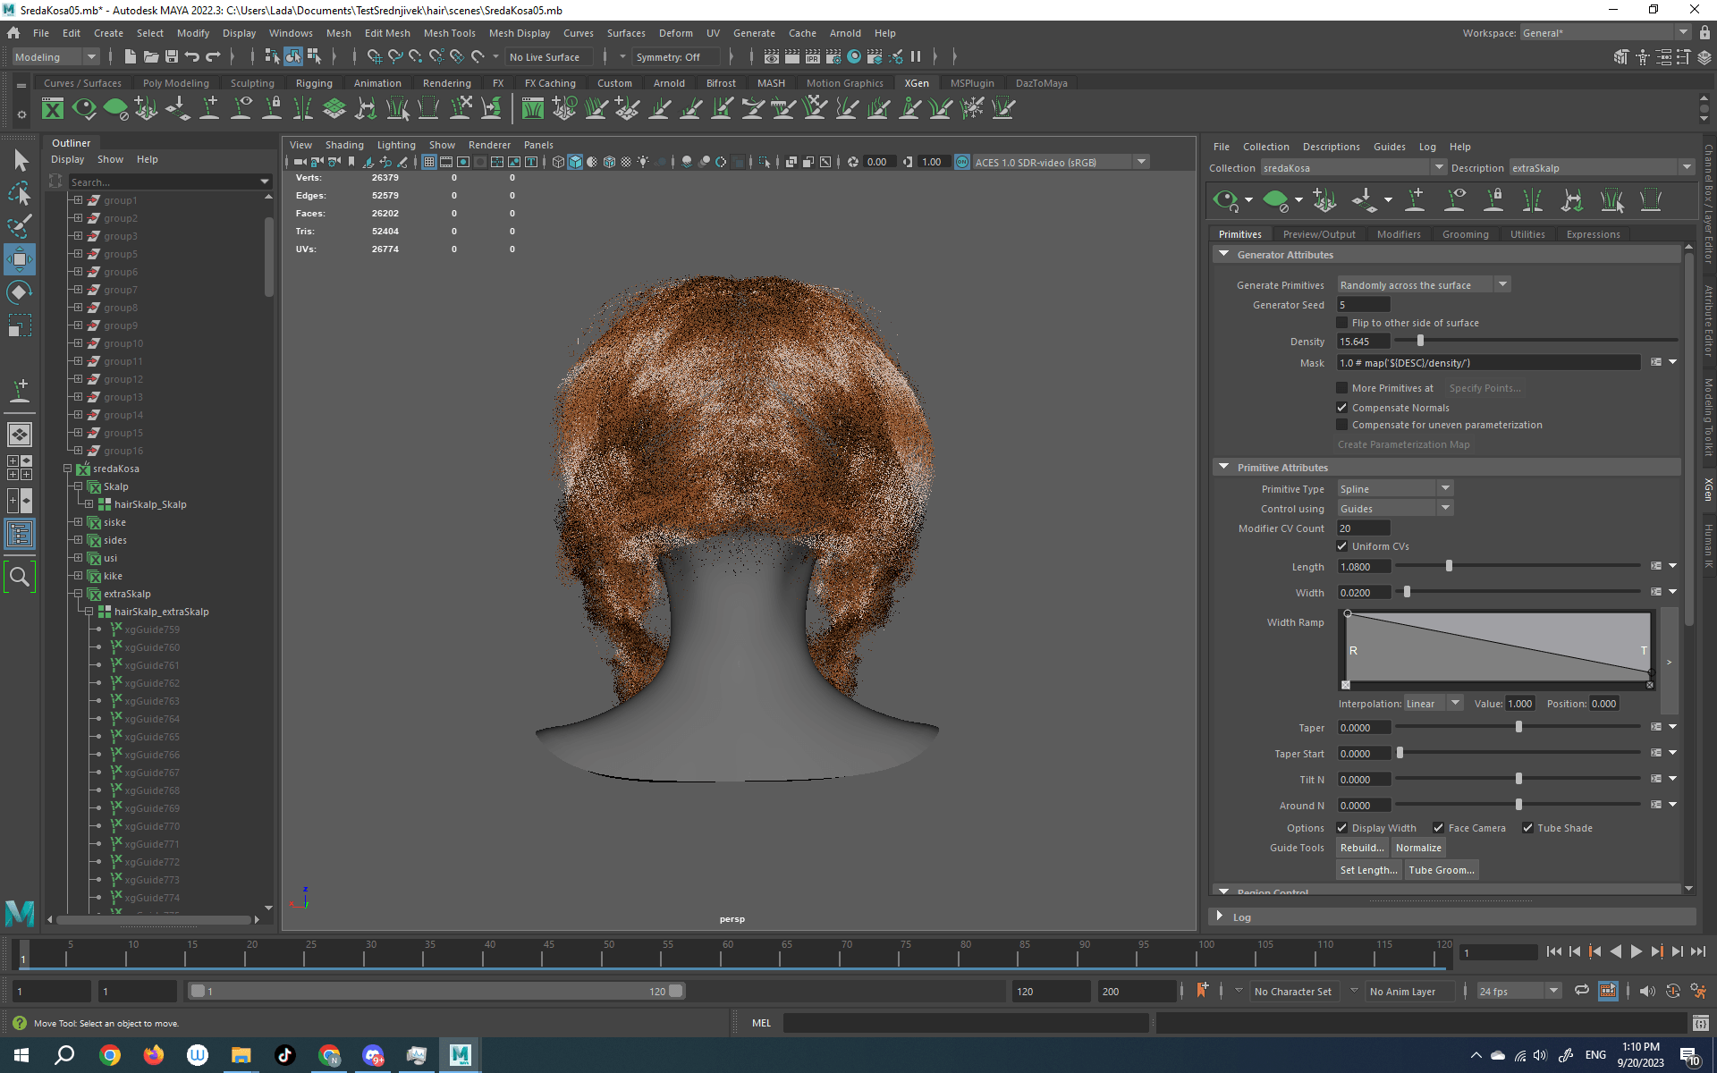Open the Generate Primitives dropdown
The width and height of the screenshot is (1717, 1073).
(x=1423, y=285)
